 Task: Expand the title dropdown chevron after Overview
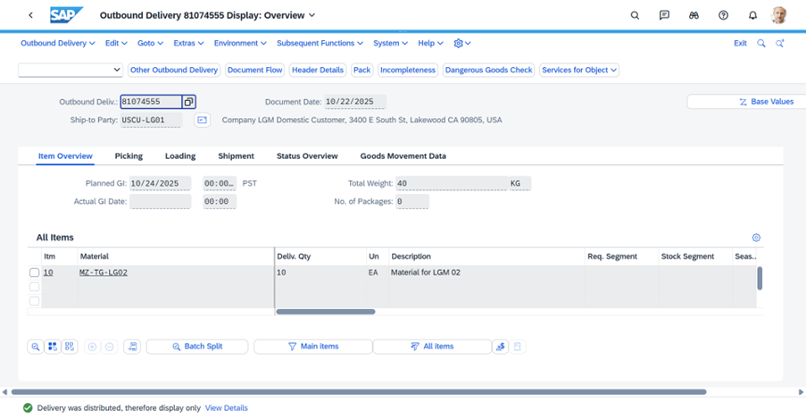[312, 15]
